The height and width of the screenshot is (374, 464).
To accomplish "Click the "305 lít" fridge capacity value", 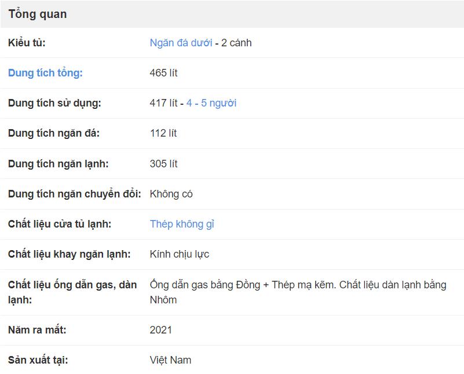I will 163,164.
